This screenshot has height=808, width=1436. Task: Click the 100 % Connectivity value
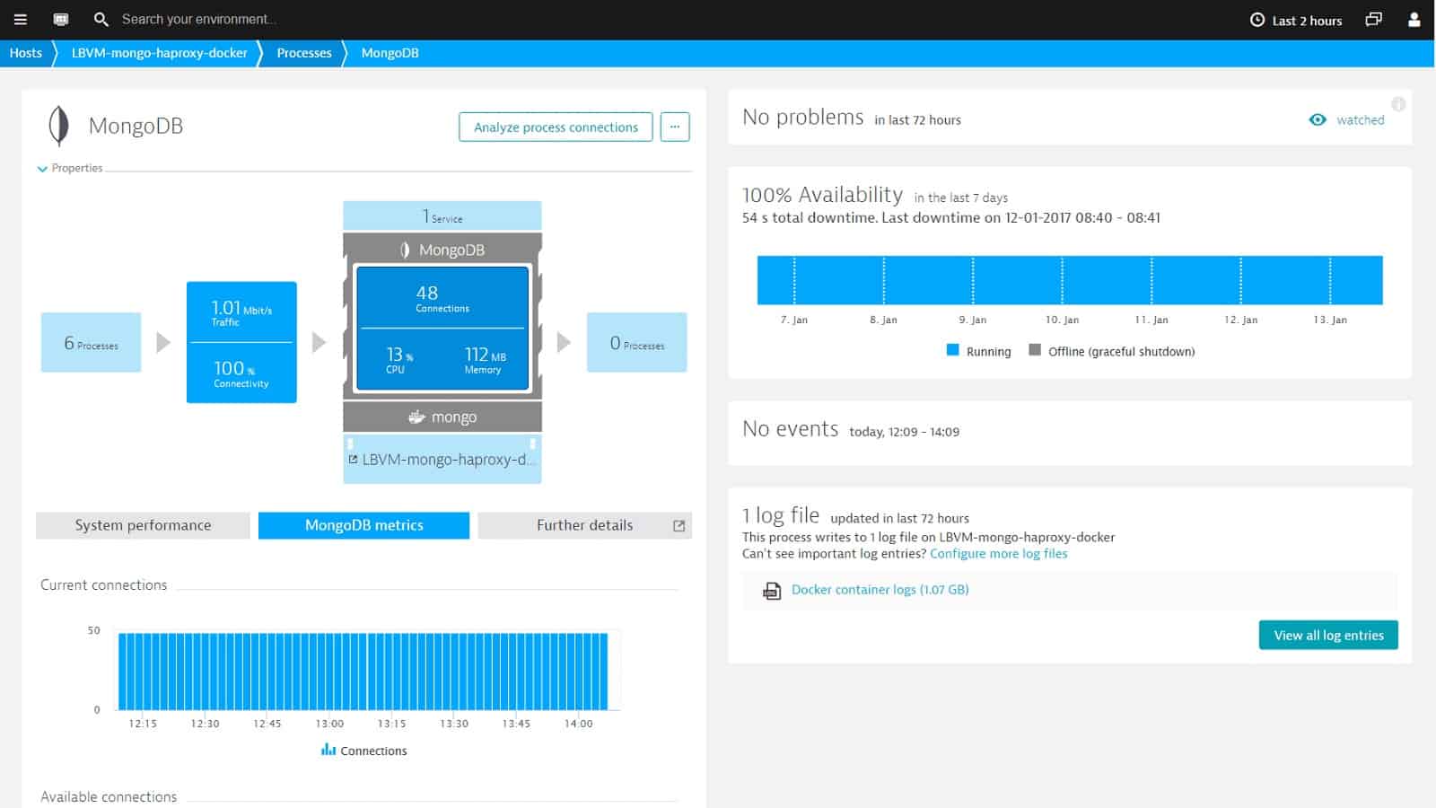pos(241,373)
